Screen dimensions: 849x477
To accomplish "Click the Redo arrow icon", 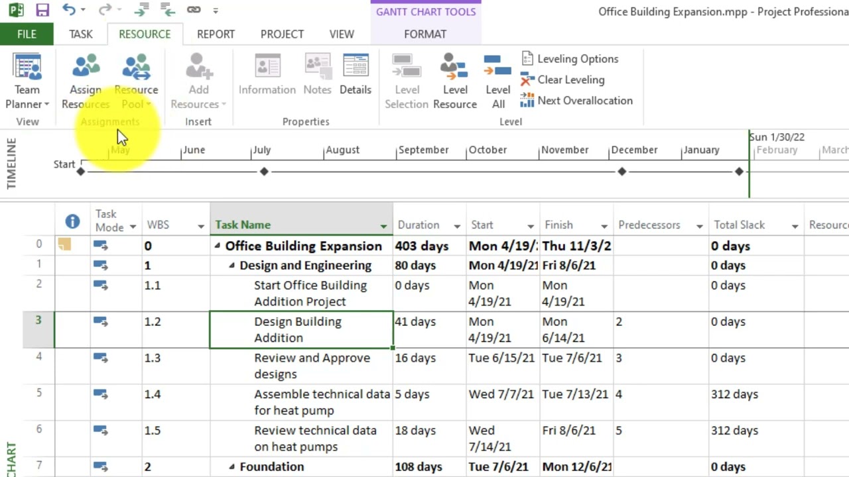I will [104, 10].
